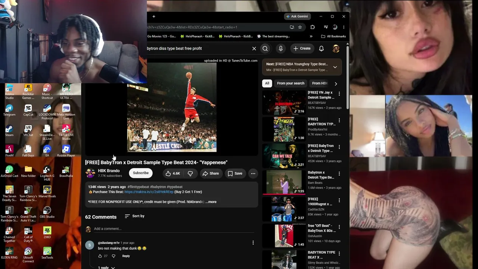Click the YouTube Create button
Image resolution: width=478 pixels, height=269 pixels.
click(x=302, y=49)
